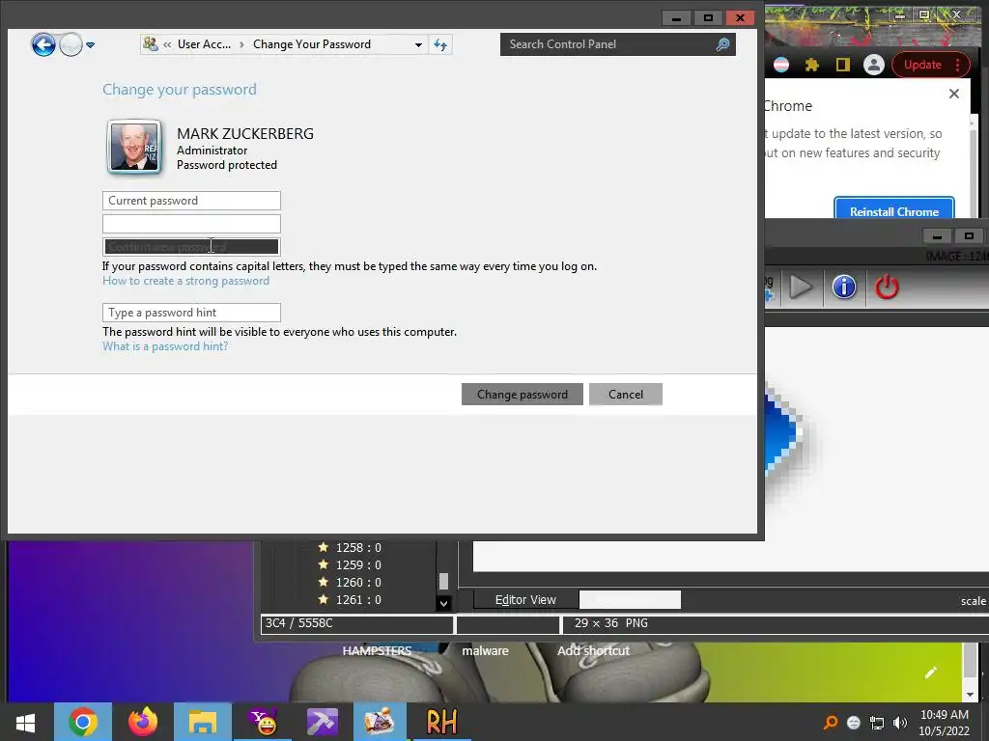Click the search magnifier in Control Panel
This screenshot has width=989, height=741.
[x=722, y=44]
